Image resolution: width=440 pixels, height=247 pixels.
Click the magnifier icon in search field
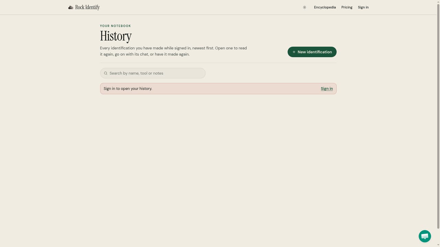point(106,73)
